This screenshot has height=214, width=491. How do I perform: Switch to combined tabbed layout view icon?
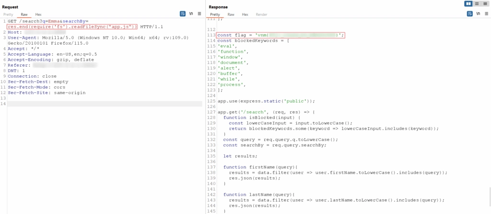pyautogui.click(x=485, y=4)
